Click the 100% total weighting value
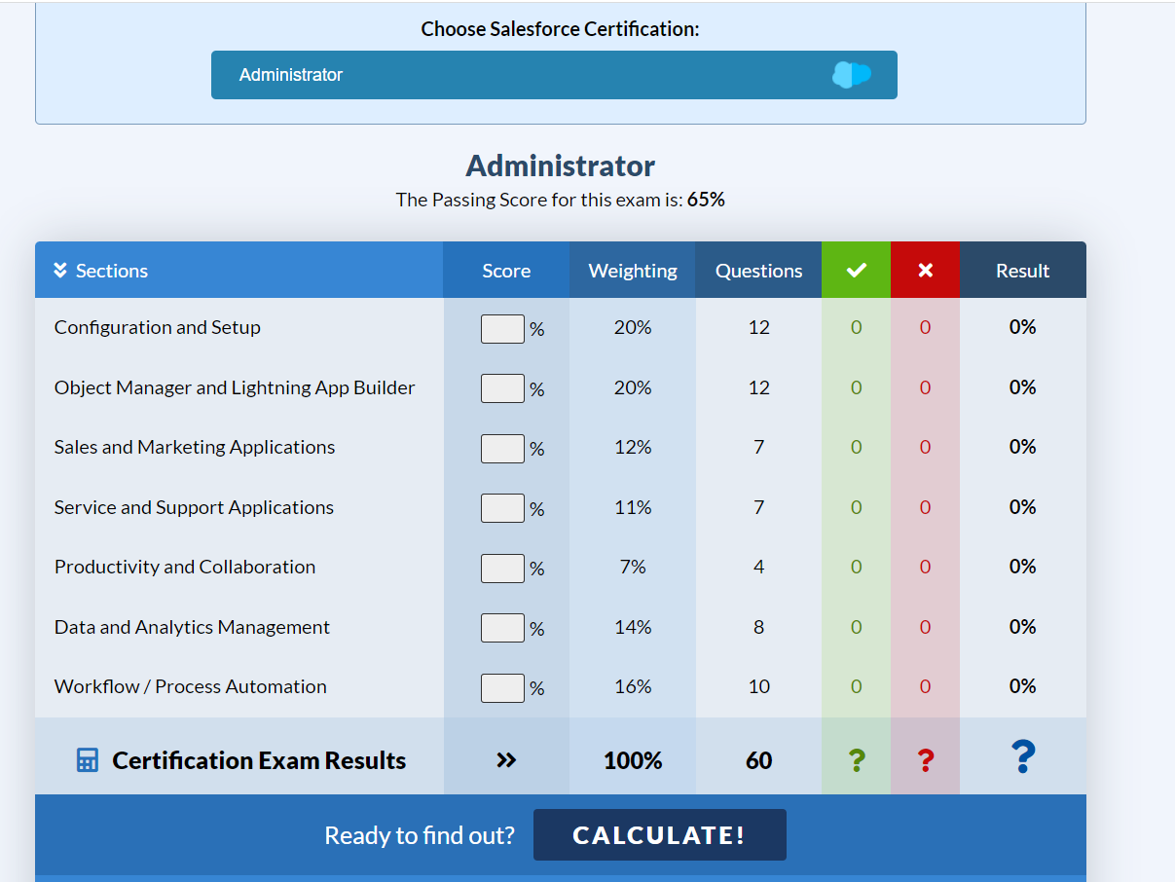Image resolution: width=1175 pixels, height=882 pixels. click(x=633, y=760)
